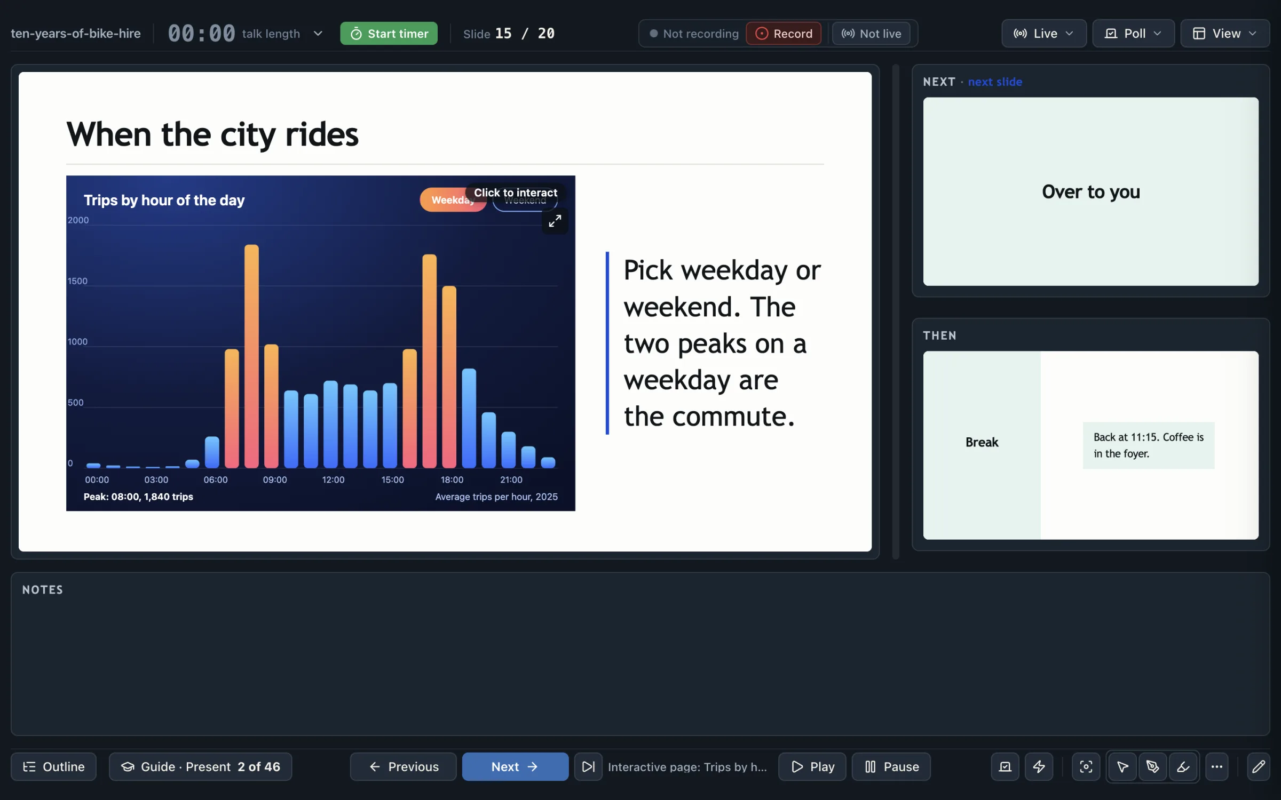The height and width of the screenshot is (800, 1281).
Task: Open the three-dots more options menu
Action: point(1217,766)
